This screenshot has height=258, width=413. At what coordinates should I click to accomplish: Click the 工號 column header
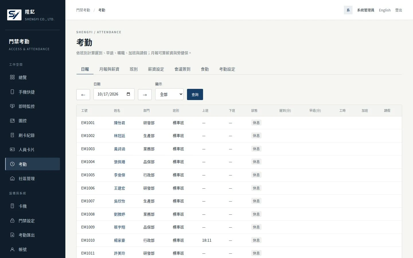pos(84,111)
